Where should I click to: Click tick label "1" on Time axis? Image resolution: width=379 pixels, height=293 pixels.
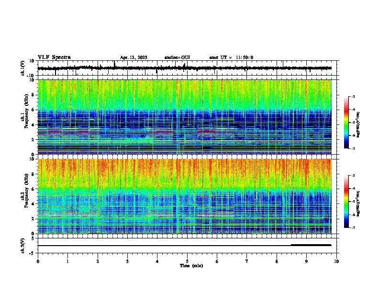coord(67,261)
